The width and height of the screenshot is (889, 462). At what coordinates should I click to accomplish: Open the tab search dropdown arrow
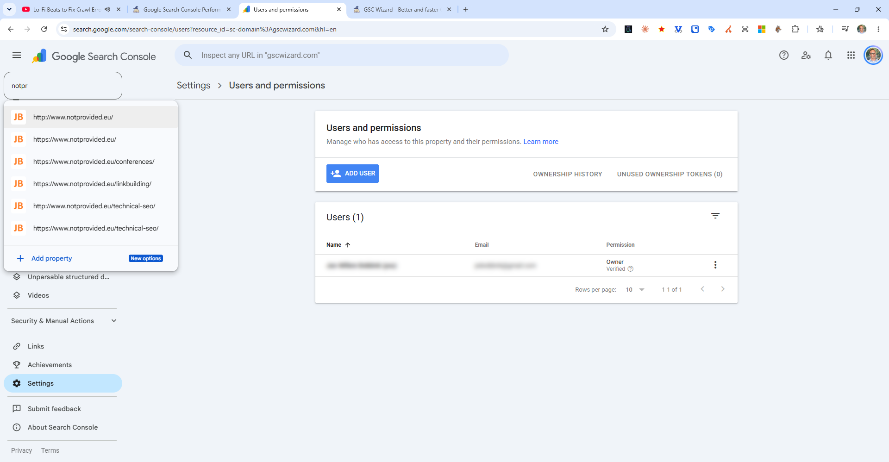pos(9,9)
